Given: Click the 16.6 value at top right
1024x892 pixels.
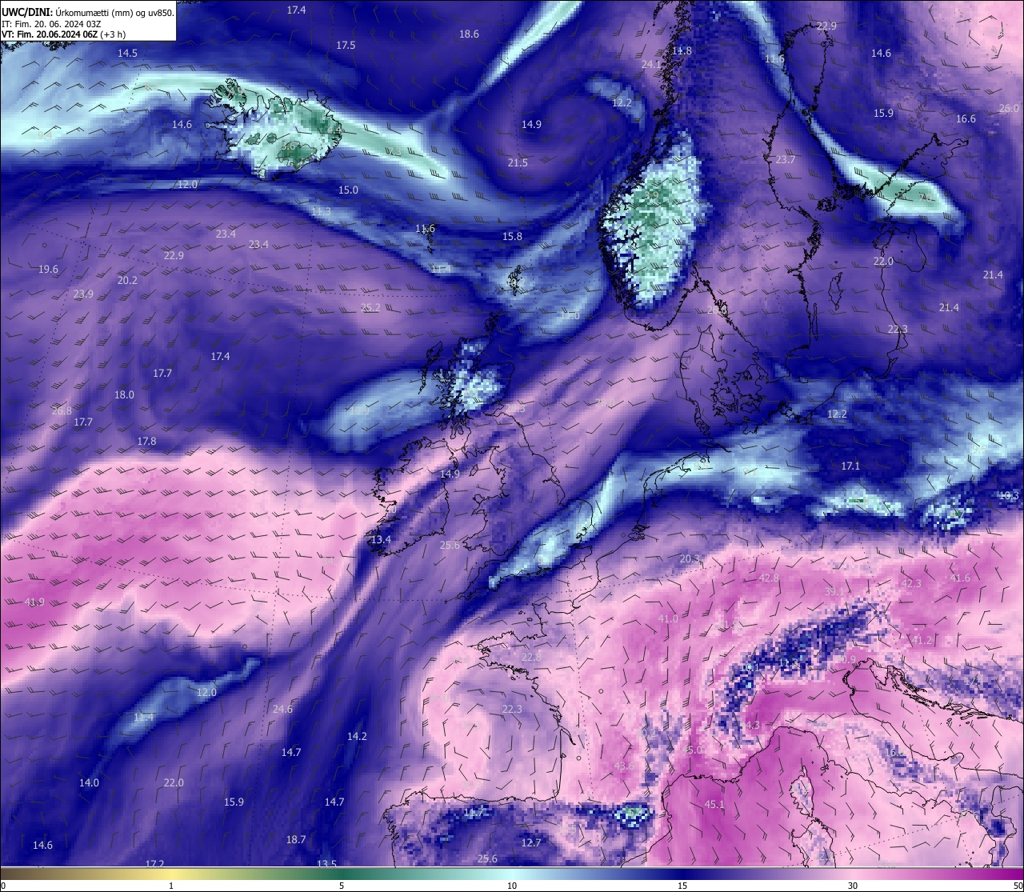Looking at the screenshot, I should tap(966, 119).
